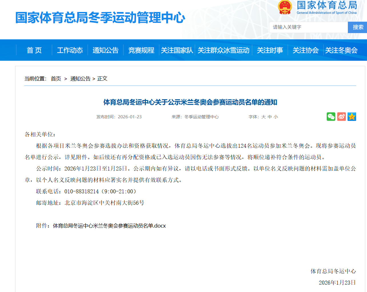367x292 pixels.
Task: Share the article via WeChat icon
Action: (x=331, y=116)
